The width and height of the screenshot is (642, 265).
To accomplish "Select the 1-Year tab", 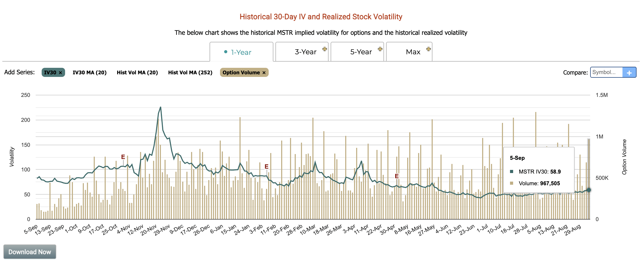I will coord(240,52).
